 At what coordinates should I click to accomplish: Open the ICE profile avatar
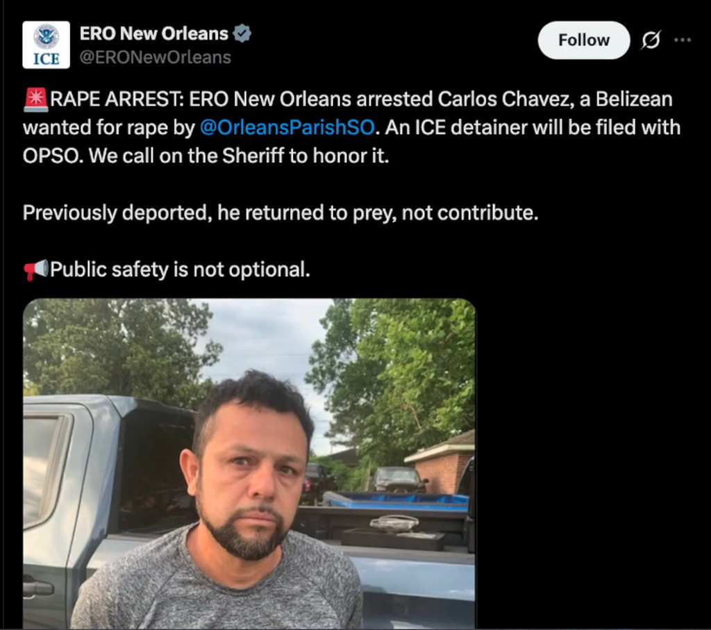tap(47, 45)
